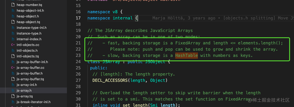Click the Marja Hölttä git blame annotation
294x107 pixels.
(184, 18)
